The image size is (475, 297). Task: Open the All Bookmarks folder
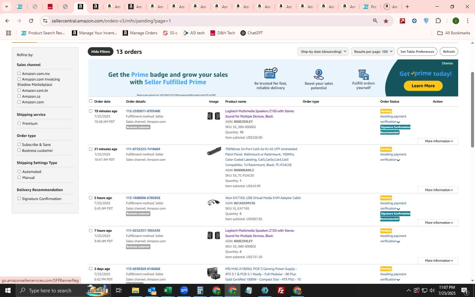click(454, 33)
